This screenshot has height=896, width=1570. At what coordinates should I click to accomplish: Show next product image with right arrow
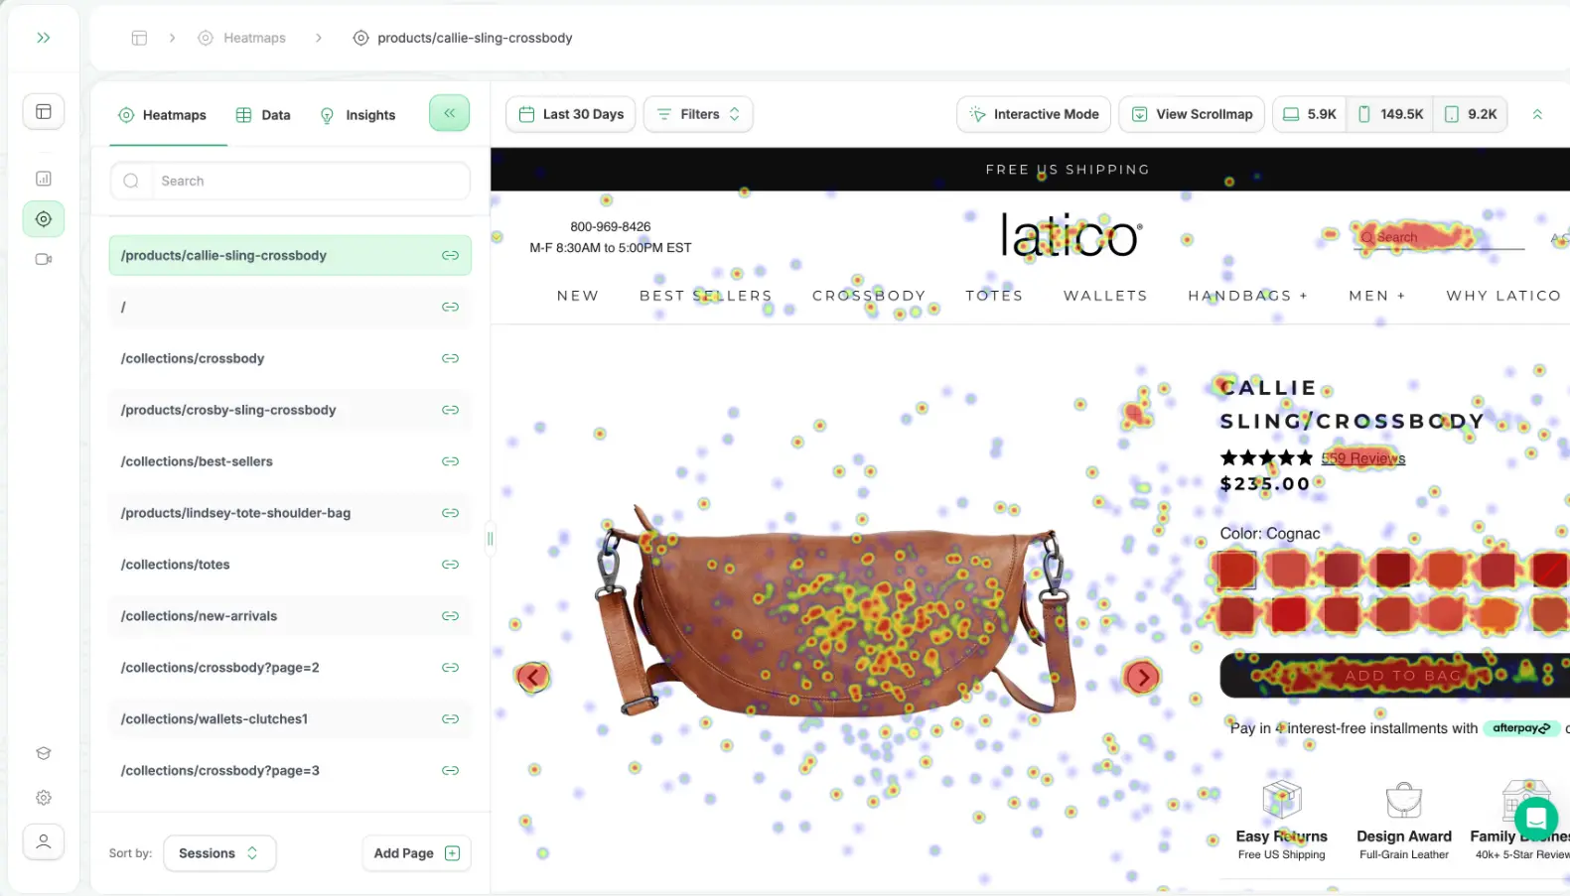click(1142, 678)
